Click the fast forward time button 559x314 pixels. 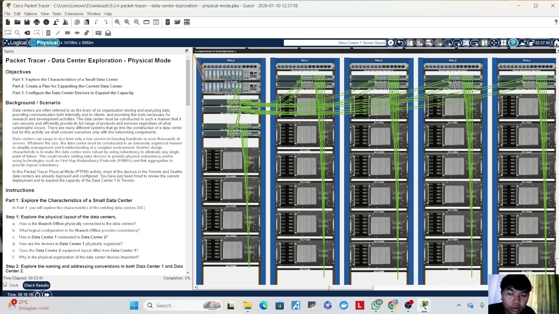pos(47,295)
